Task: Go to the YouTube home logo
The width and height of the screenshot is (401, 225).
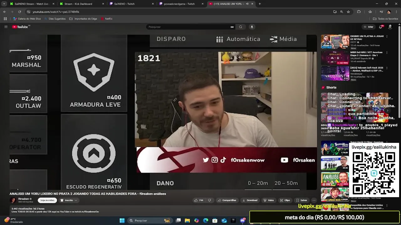Action: 20,27
